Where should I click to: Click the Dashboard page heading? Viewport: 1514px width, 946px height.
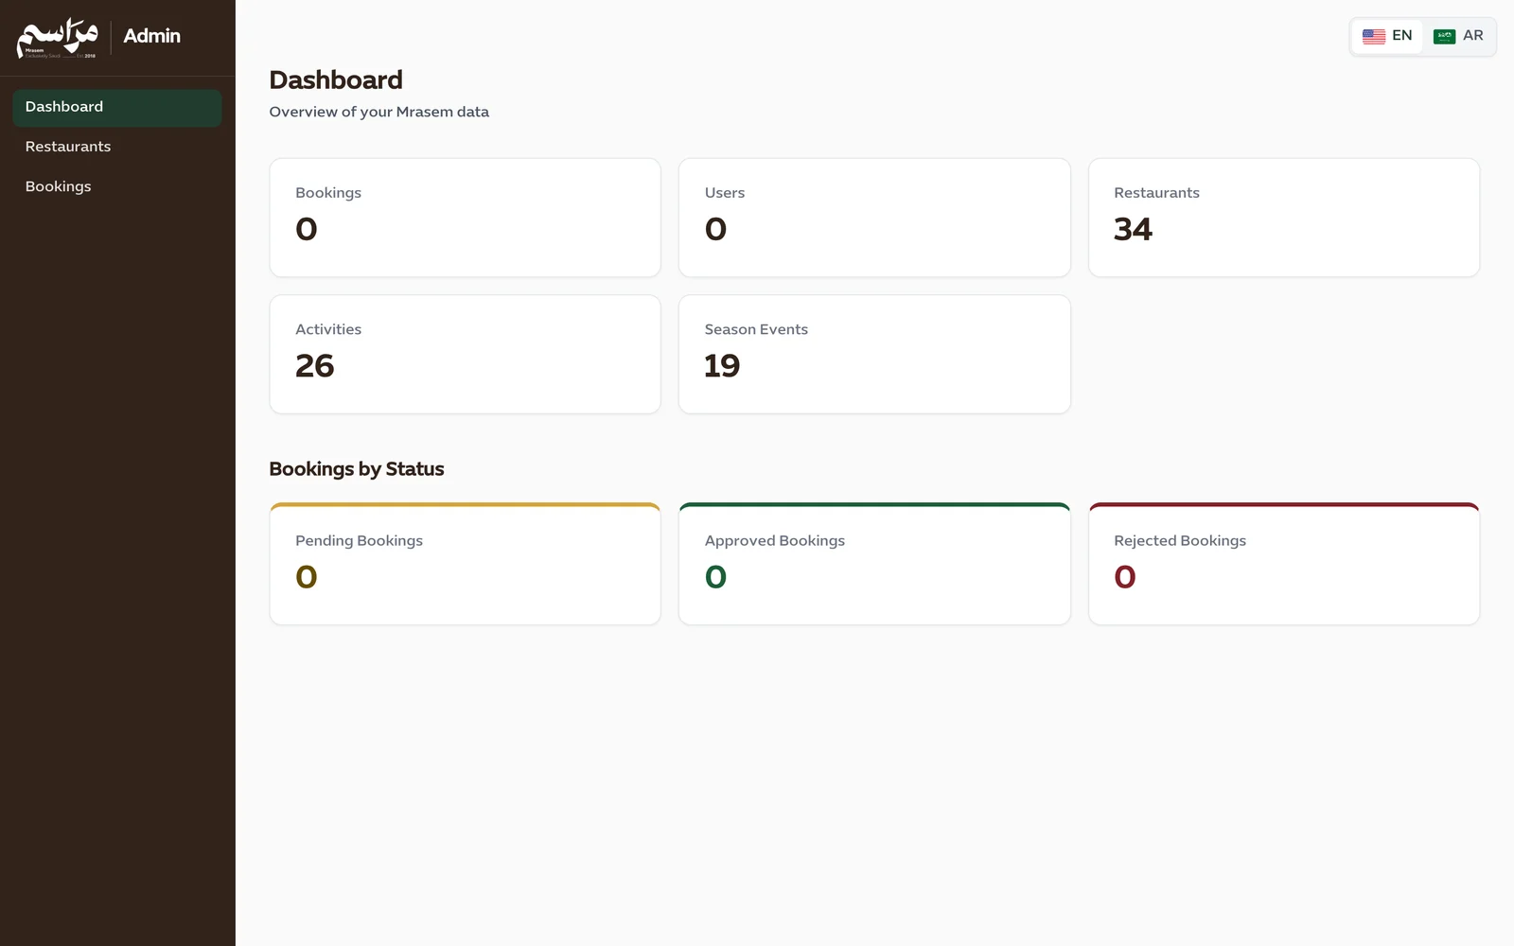tap(336, 80)
